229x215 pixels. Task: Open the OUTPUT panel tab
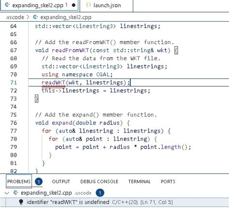(x=61, y=182)
